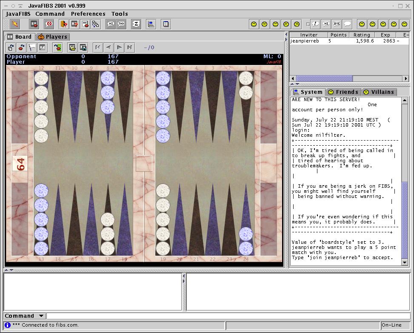Click the THX speech bubble icon
Screen dimensions: 414x333
click(122, 24)
